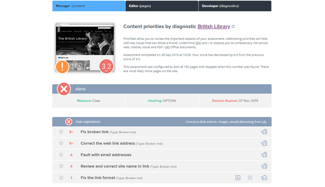The image size is (325, 187).
Task: Select the Hacking: OPTION alert cell
Action: coord(162,101)
